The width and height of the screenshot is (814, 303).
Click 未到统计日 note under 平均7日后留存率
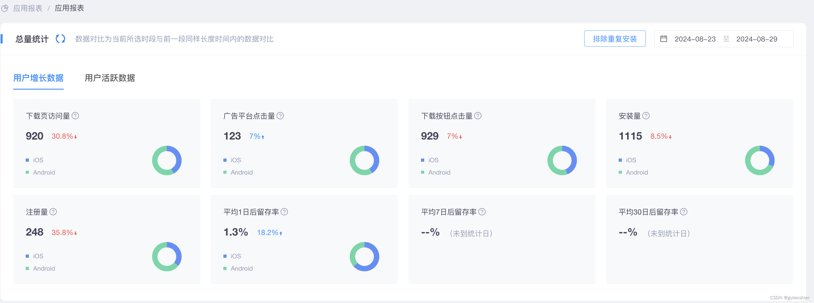471,234
